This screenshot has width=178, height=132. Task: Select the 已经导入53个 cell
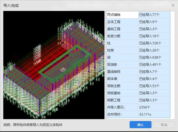[x=154, y=86]
